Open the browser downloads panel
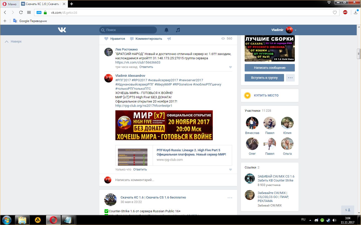The width and height of the screenshot is (361, 225). coord(356,12)
